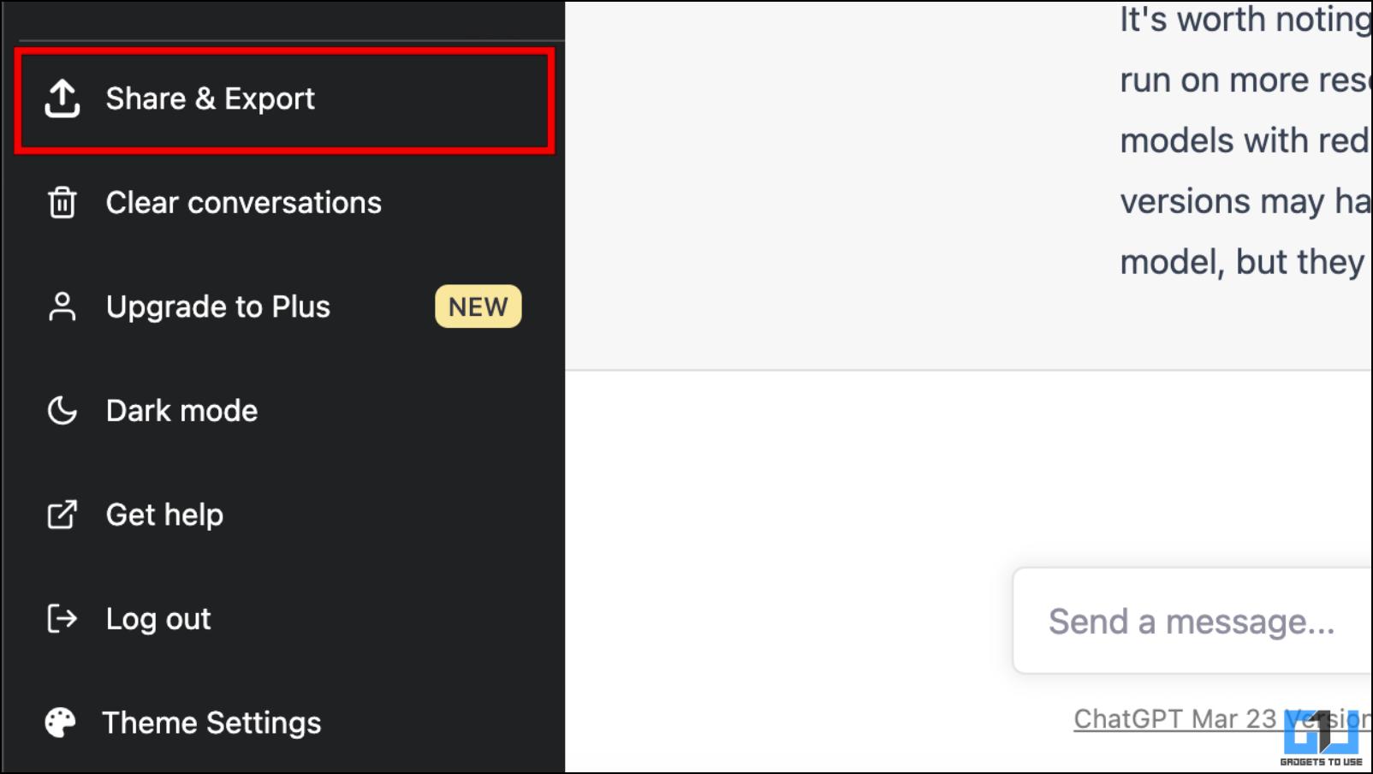The width and height of the screenshot is (1373, 774).
Task: Open the Get help link text
Action: point(164,515)
